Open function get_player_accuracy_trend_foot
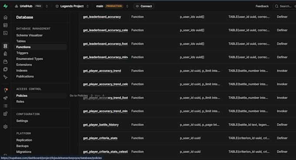 pos(105,98)
